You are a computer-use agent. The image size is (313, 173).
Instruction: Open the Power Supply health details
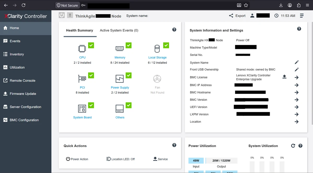click(120, 88)
